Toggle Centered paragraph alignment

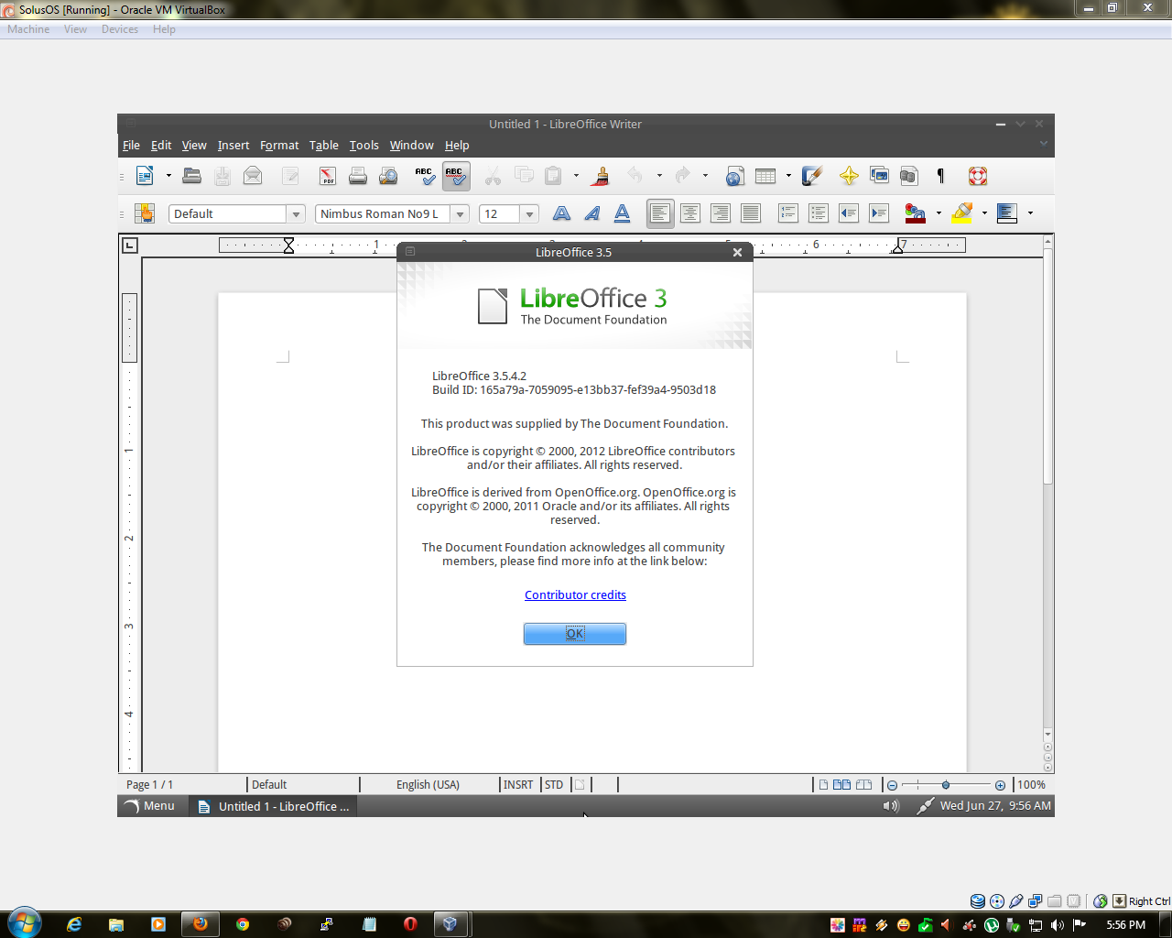(690, 213)
